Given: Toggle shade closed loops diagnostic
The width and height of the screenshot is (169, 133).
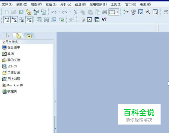Looking at the screenshot, I should click(39, 19).
